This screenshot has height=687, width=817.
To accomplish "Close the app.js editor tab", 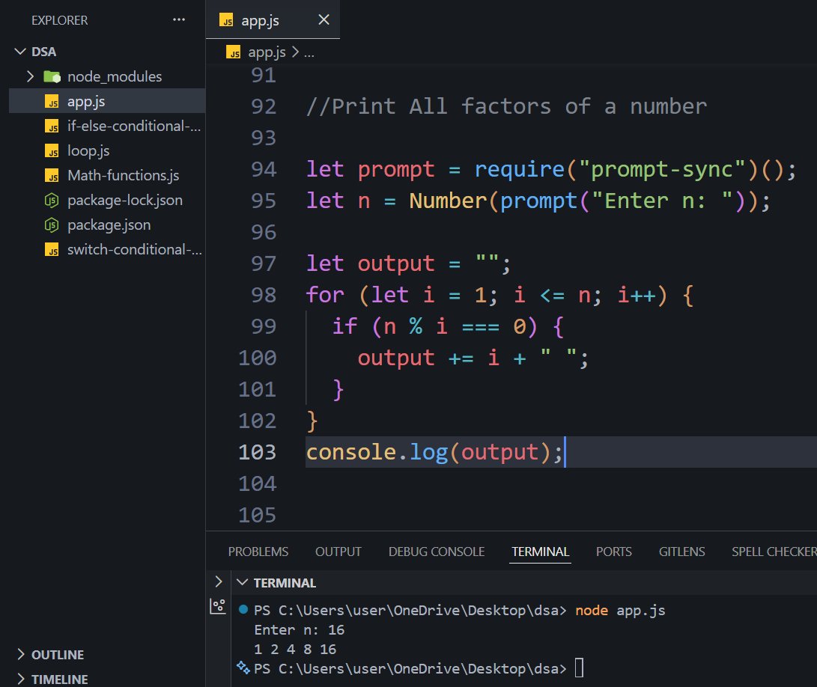I will (324, 19).
